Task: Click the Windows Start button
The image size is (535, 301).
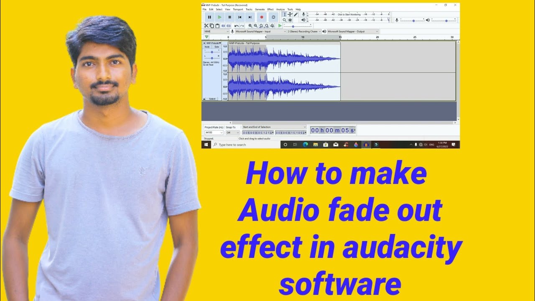Action: pos(206,145)
